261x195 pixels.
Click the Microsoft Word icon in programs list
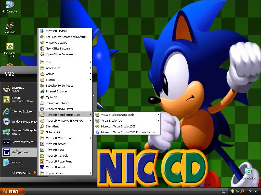pos(42,167)
